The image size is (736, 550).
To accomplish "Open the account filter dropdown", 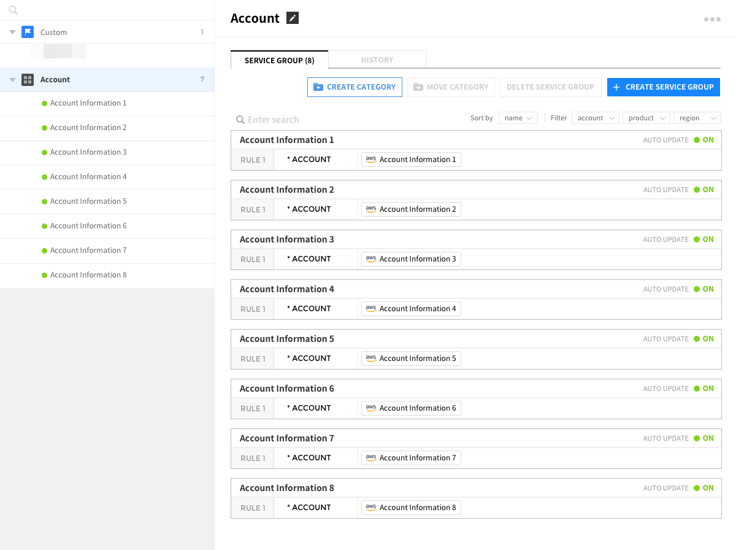I will (x=595, y=118).
